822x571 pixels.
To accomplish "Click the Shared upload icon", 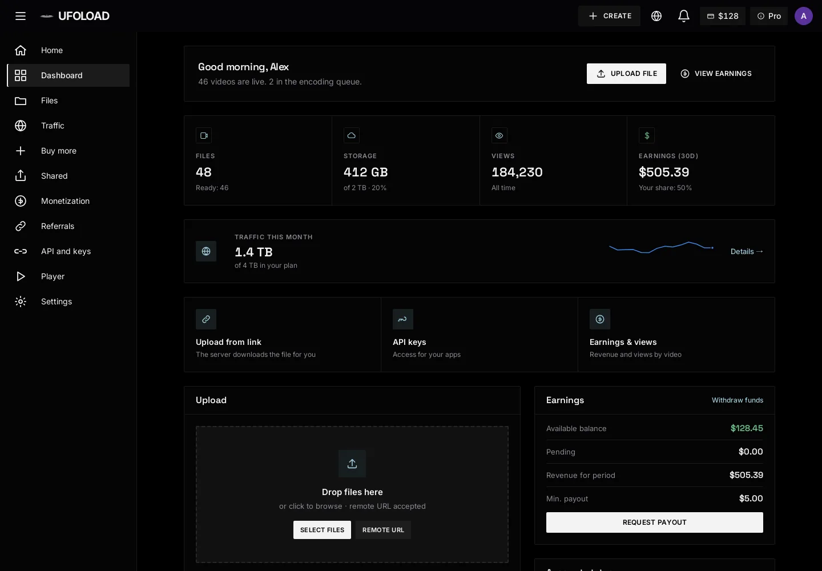I will click(21, 176).
